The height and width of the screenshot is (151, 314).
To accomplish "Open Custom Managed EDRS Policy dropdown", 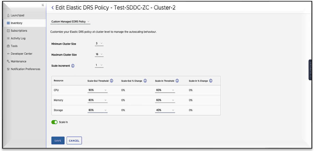I will pos(70,22).
